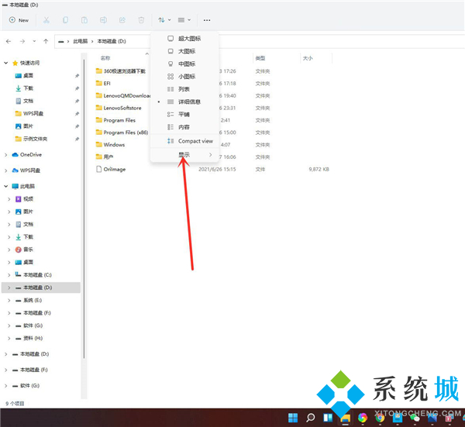Sort by the 大小 column header

(x=308, y=58)
